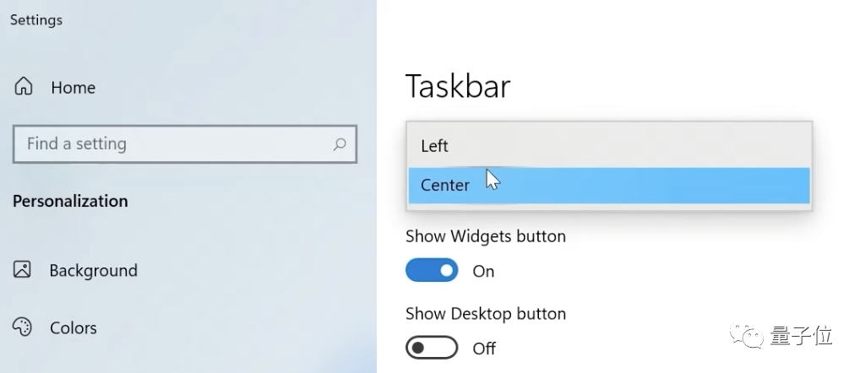This screenshot has height=373, width=860.
Task: Enable the Show Desktop button toggle
Action: 432,348
